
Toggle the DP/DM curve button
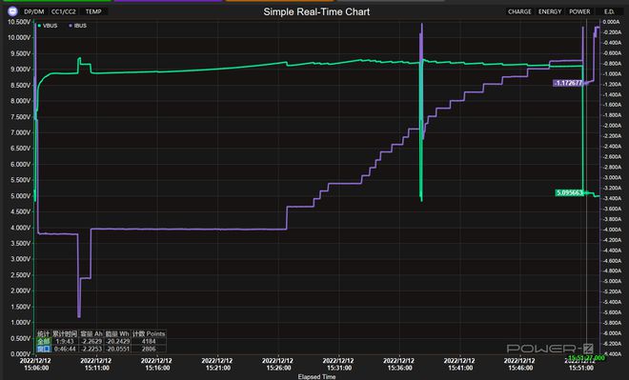pyautogui.click(x=33, y=11)
